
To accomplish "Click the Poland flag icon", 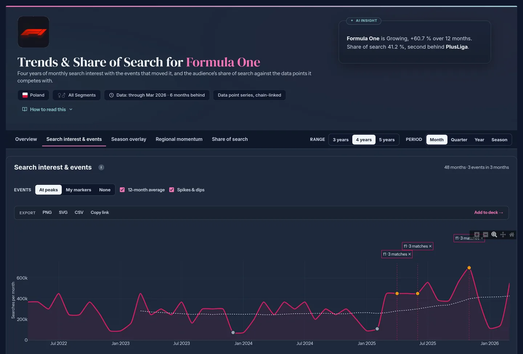I will click(25, 95).
